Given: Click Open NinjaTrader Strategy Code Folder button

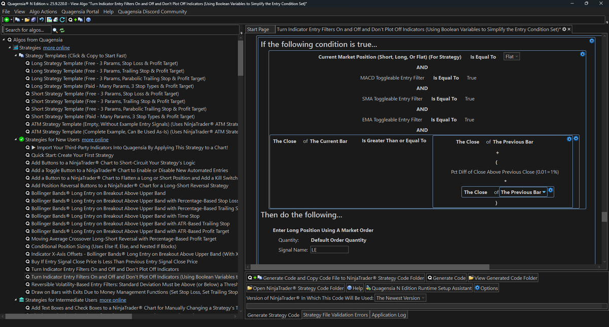Looking at the screenshot, I should coord(295,288).
